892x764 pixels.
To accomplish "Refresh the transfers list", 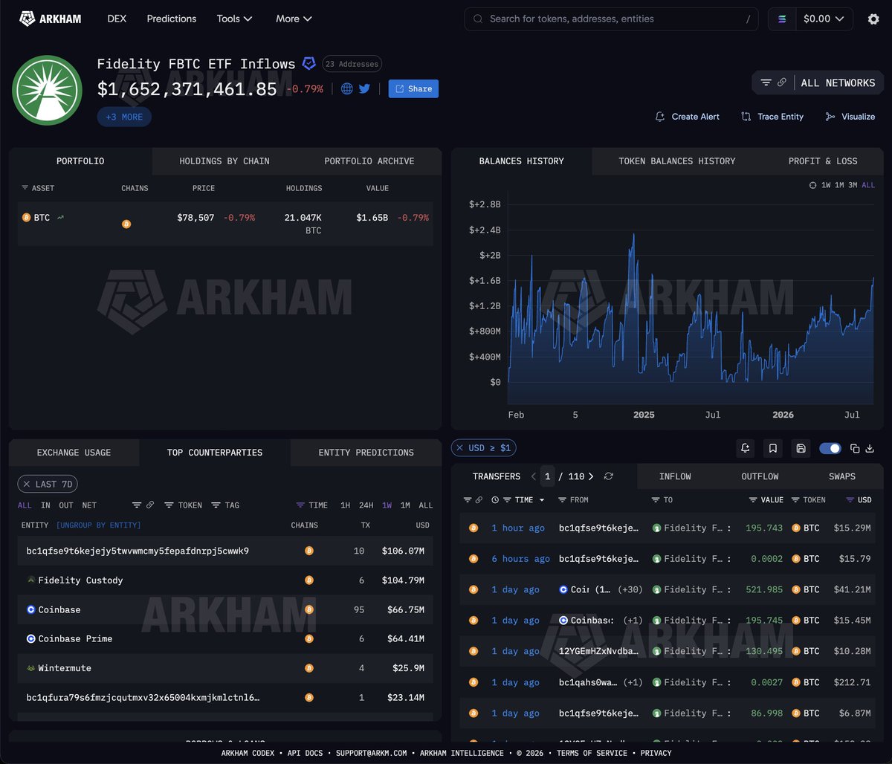I will pyautogui.click(x=609, y=476).
